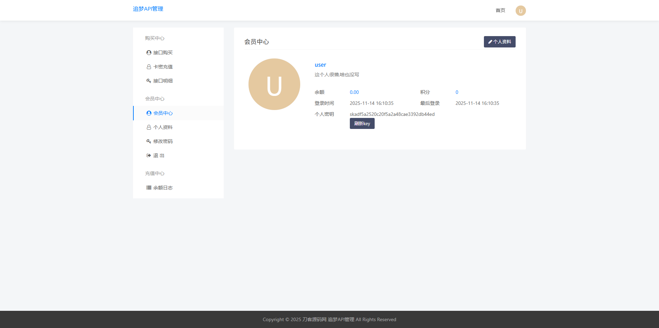
Task: Click the logout icon beside 退 出
Action: click(149, 155)
